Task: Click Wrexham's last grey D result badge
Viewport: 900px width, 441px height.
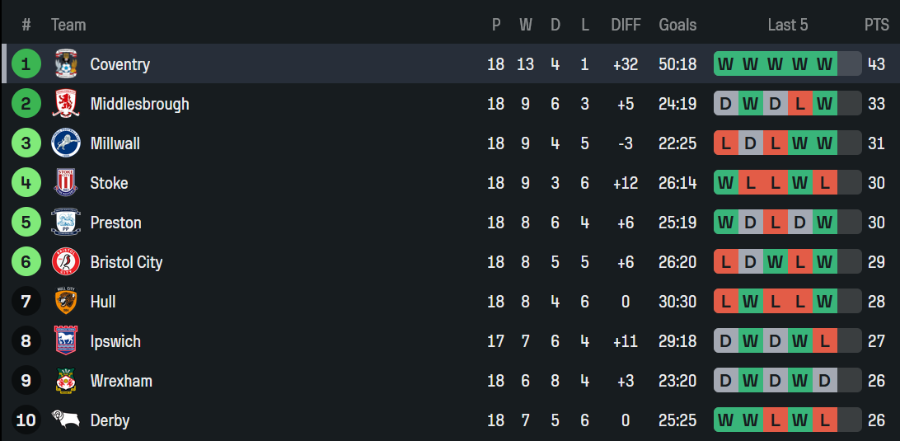Action: 824,381
